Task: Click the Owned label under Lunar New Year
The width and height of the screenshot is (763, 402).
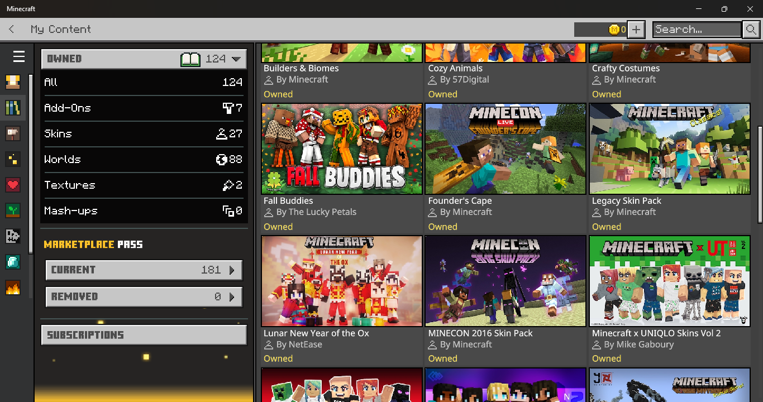Action: point(278,358)
